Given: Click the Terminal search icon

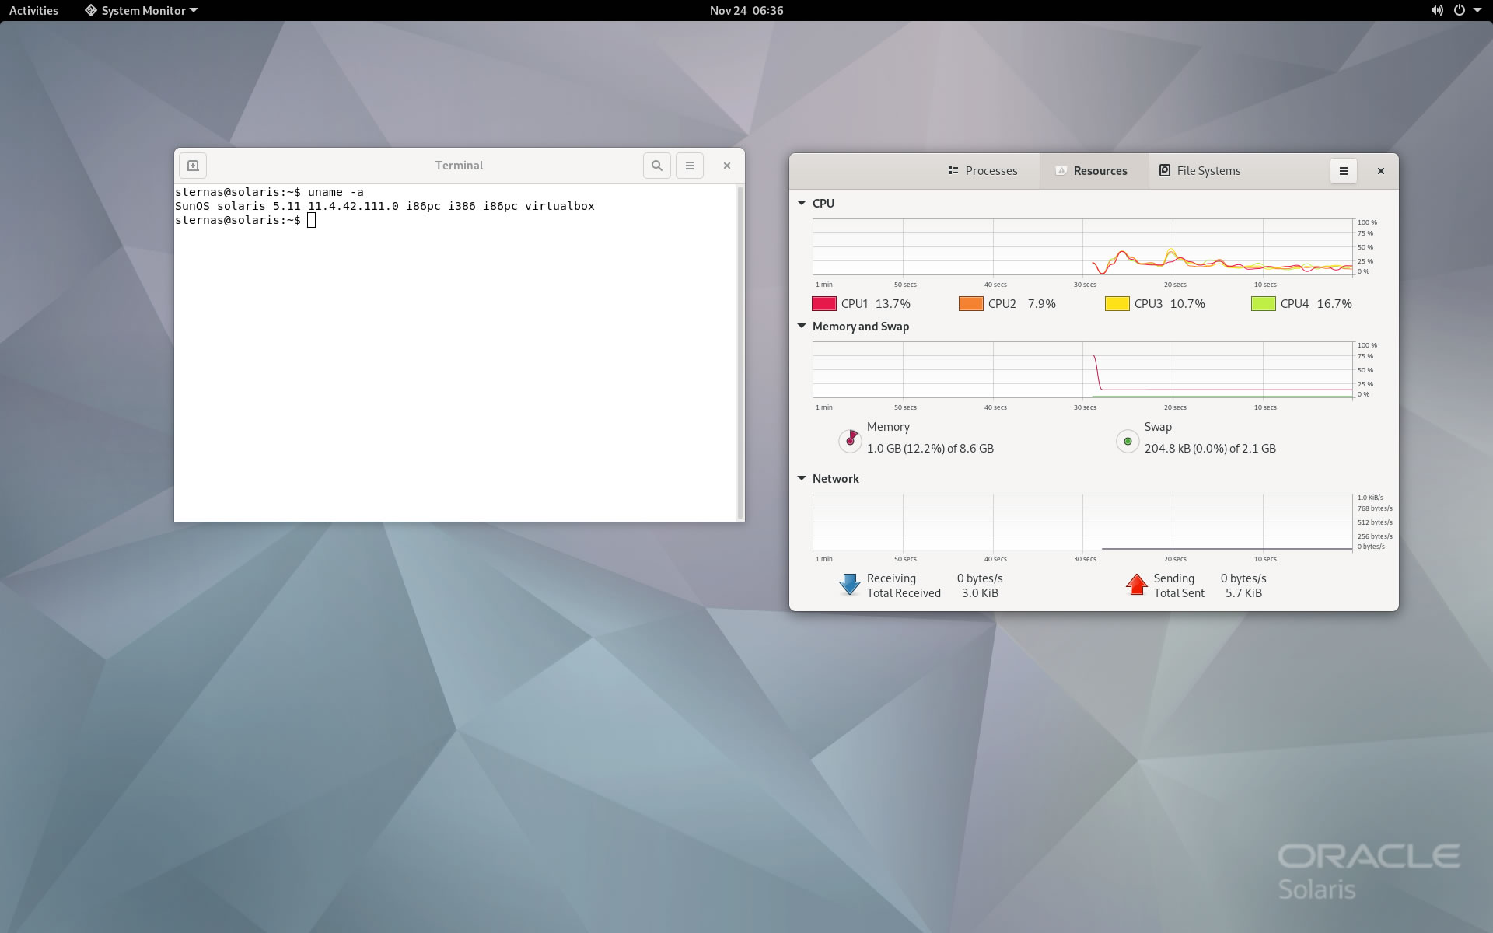Looking at the screenshot, I should point(657,166).
